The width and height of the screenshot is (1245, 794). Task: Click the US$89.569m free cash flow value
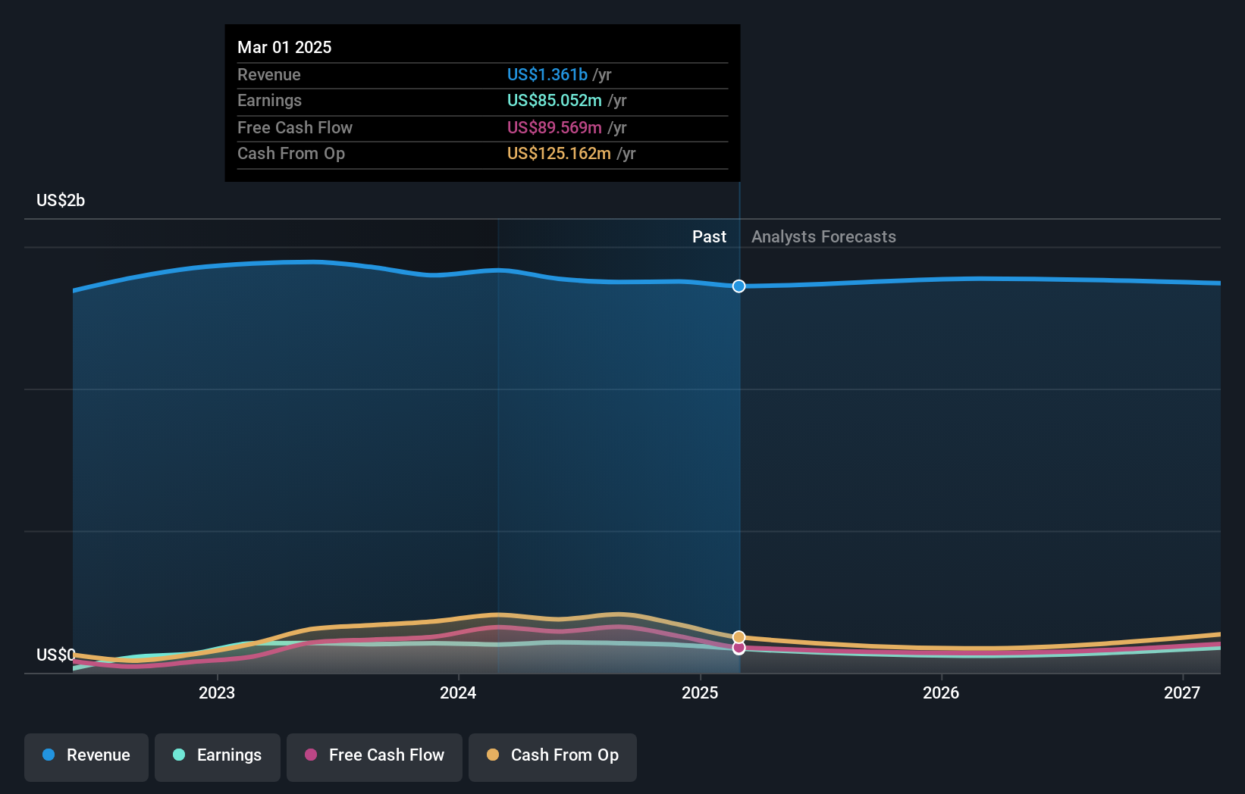[x=554, y=128]
